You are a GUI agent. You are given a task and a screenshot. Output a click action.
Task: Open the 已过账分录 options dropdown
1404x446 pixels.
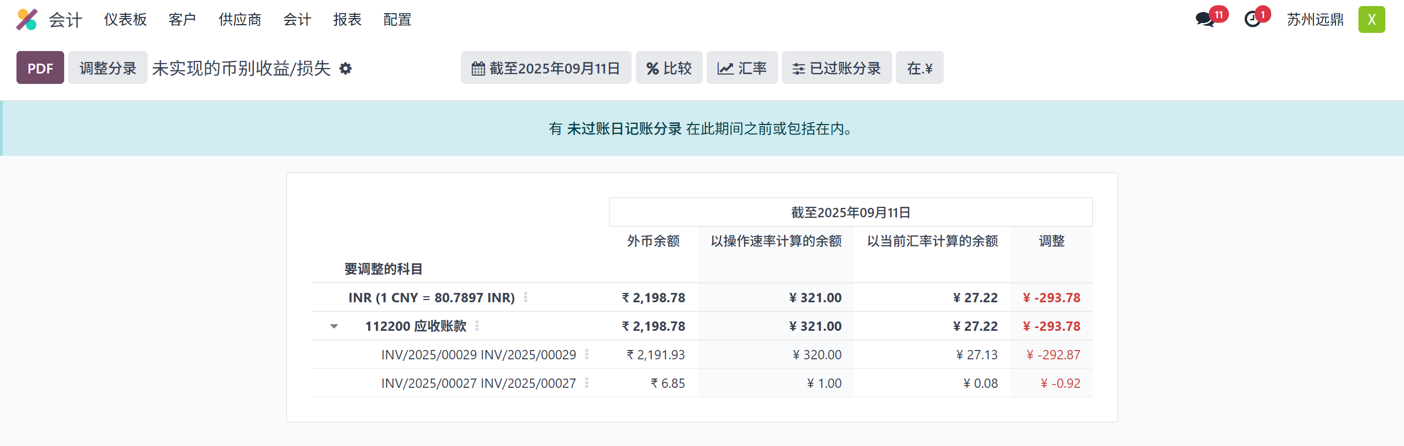(837, 68)
